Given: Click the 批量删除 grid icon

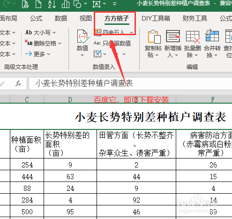Looking at the screenshot, I should tap(193, 37).
